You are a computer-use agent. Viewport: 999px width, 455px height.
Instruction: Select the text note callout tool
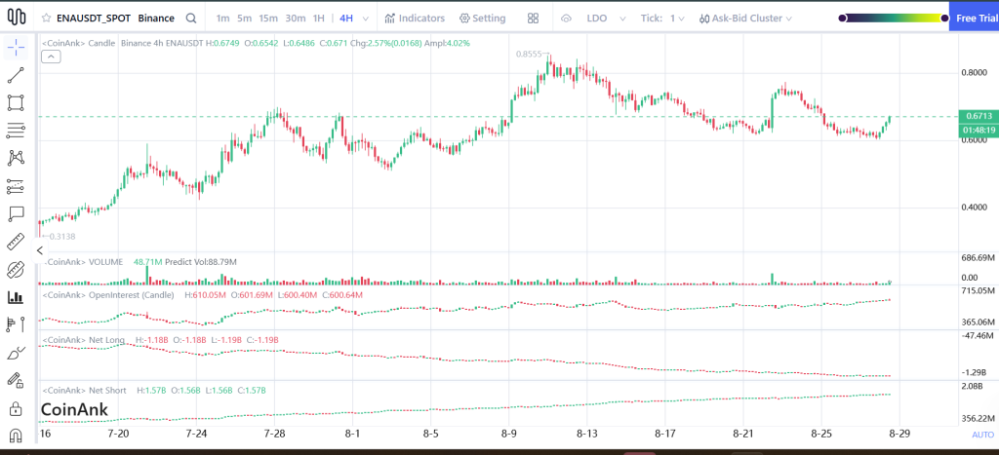(x=16, y=213)
